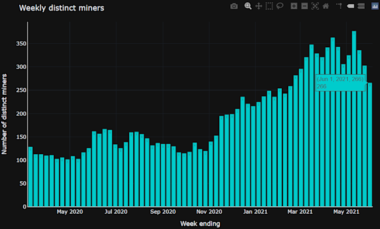Reset axes with the home icon
380x229 pixels.
(326, 6)
